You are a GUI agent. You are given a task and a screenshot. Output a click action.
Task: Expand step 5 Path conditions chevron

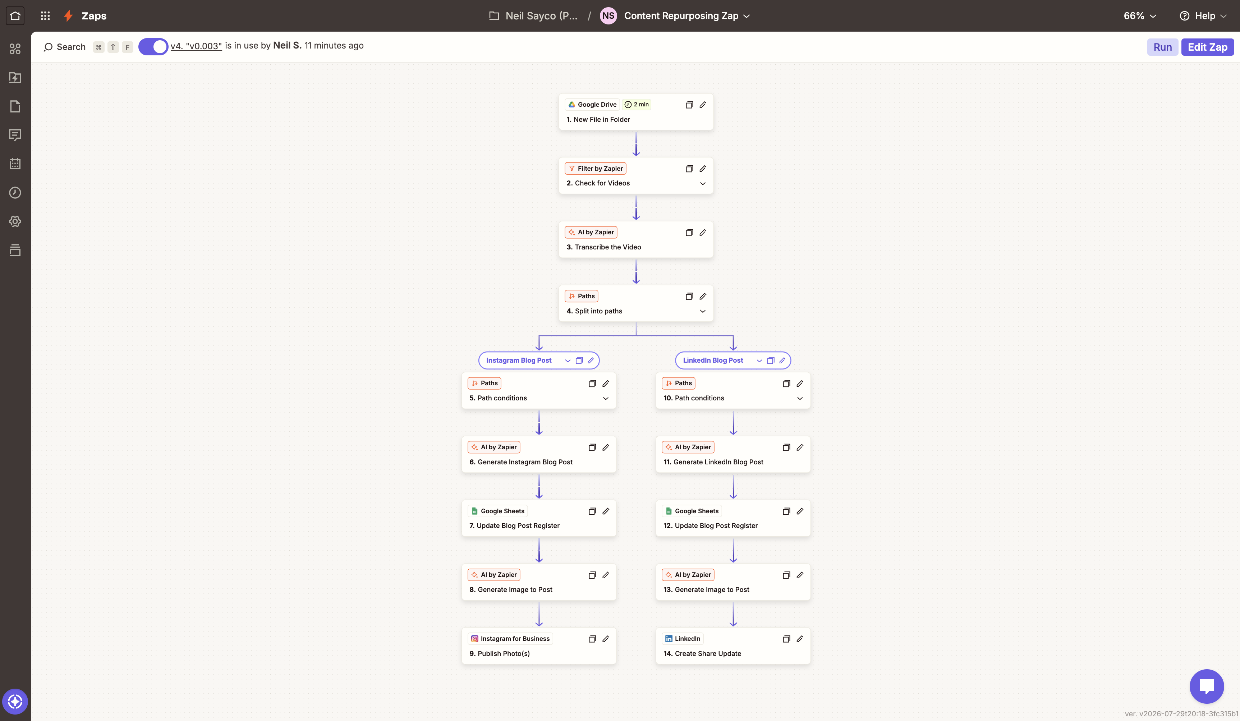click(x=606, y=398)
